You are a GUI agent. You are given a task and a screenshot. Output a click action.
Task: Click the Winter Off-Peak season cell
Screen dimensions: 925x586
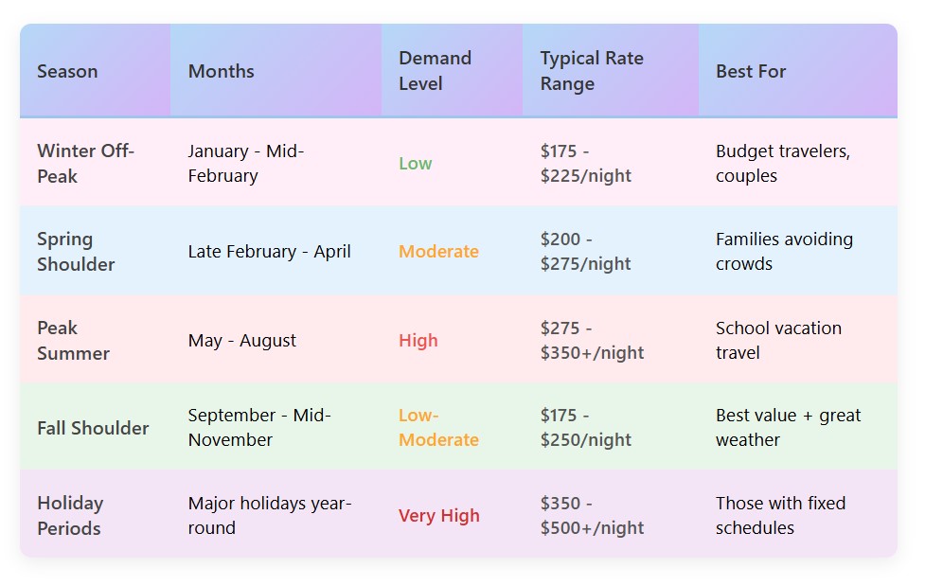click(86, 163)
